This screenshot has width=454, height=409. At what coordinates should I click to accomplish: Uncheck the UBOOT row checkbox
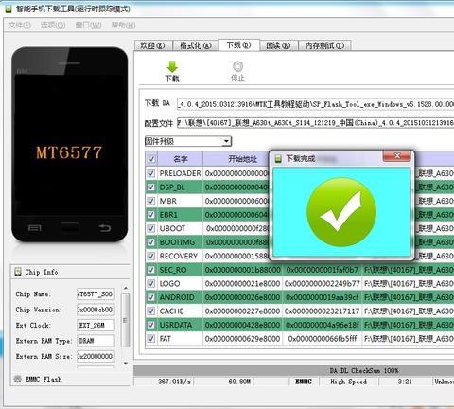(x=151, y=228)
